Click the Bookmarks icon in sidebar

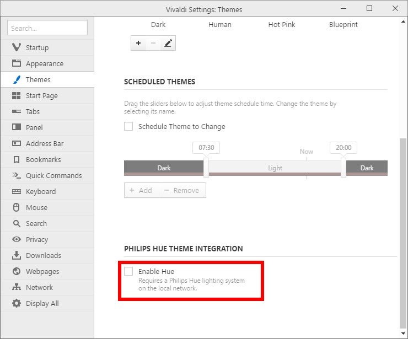point(17,159)
